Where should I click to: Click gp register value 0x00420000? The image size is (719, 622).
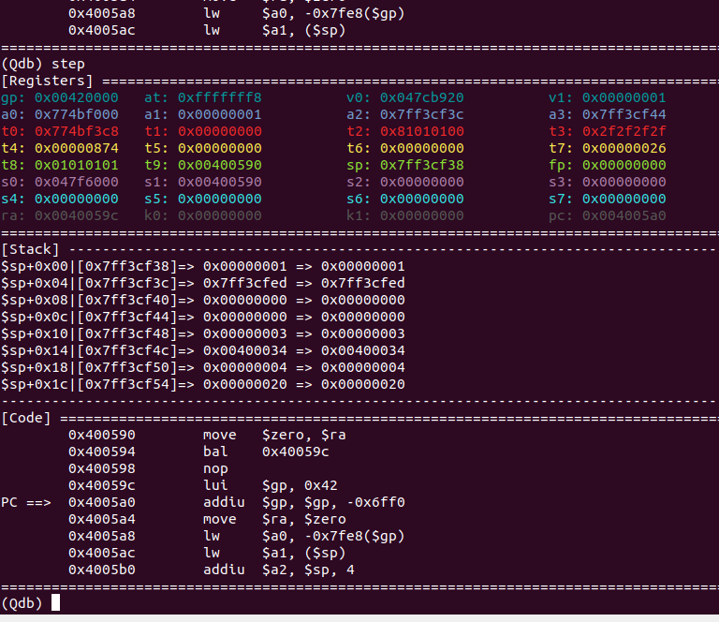pyautogui.click(x=77, y=97)
